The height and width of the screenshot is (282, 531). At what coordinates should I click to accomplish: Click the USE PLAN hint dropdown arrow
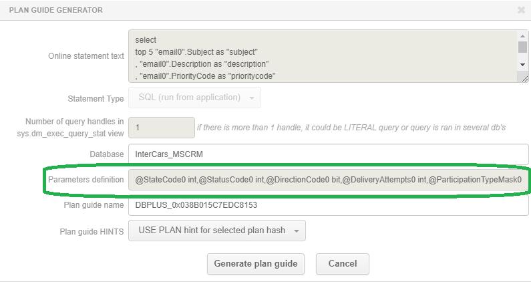[x=297, y=231]
